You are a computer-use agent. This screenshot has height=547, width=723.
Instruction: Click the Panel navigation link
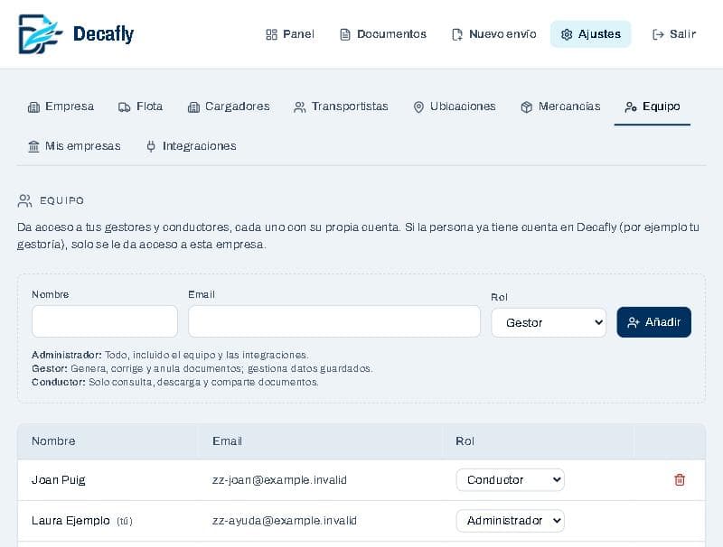290,34
